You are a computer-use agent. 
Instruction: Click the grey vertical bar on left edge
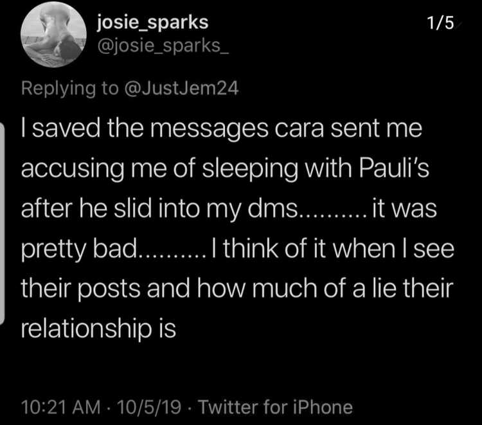tap(2, 224)
